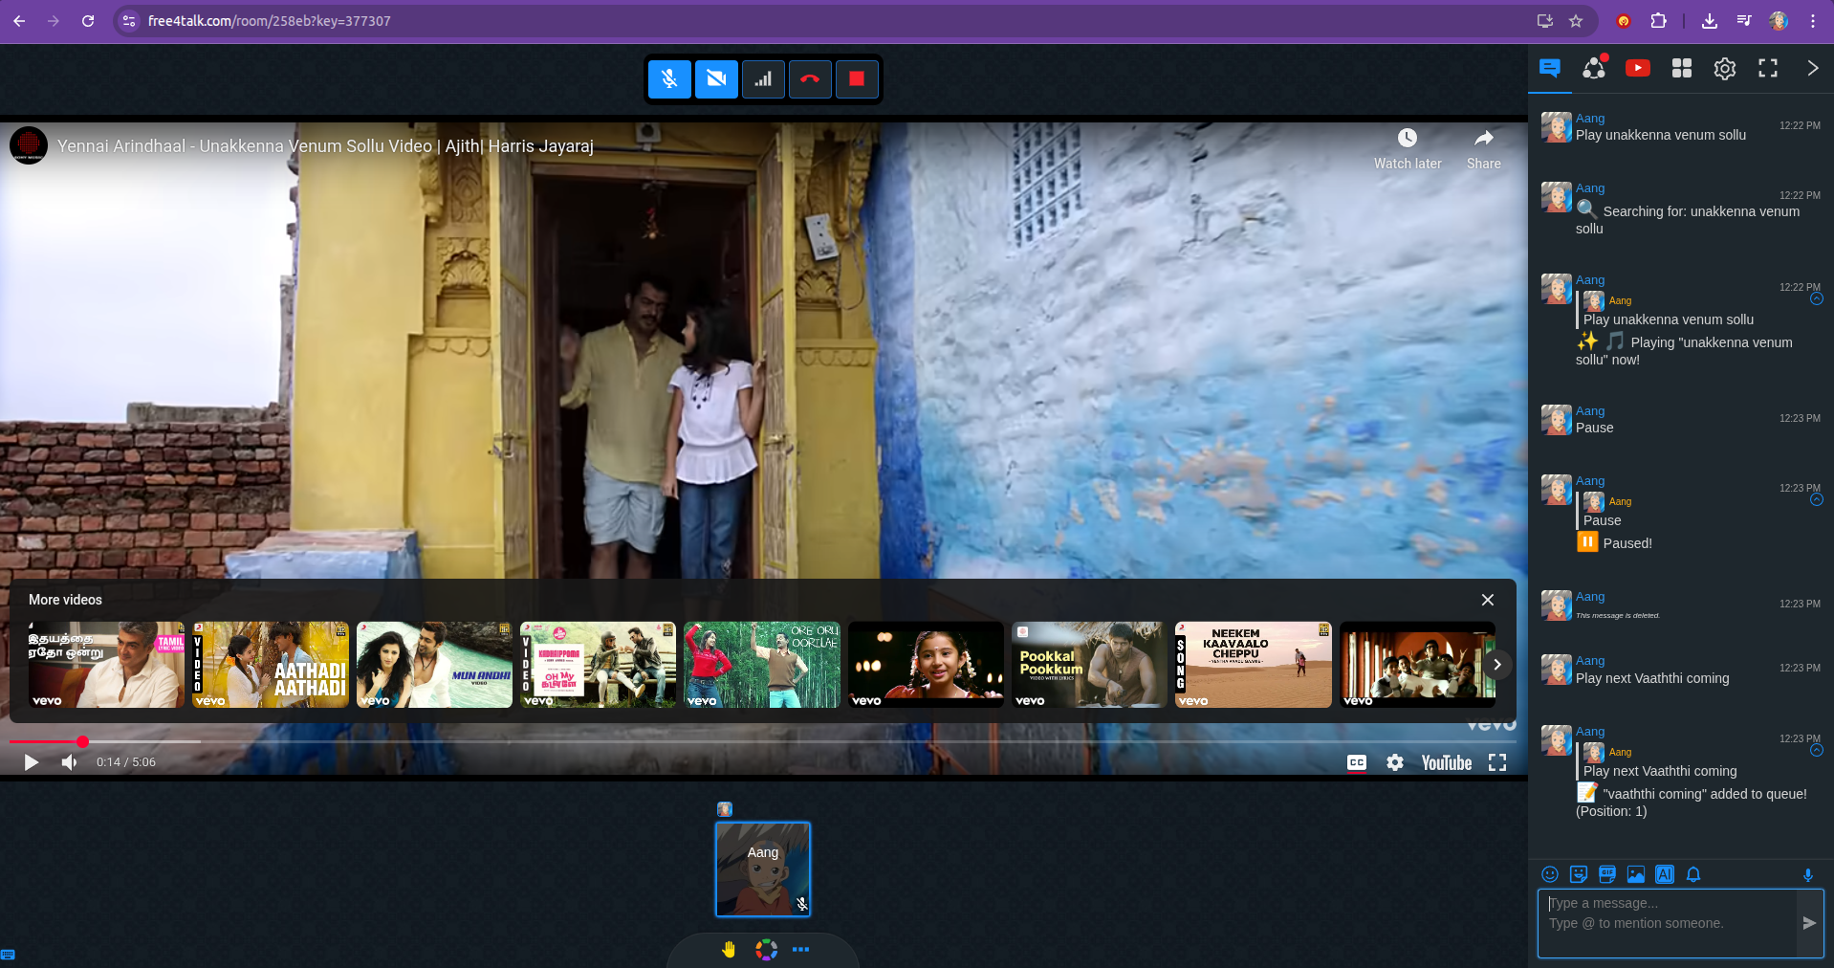
Task: Hang up the call with the red phone
Action: click(810, 79)
